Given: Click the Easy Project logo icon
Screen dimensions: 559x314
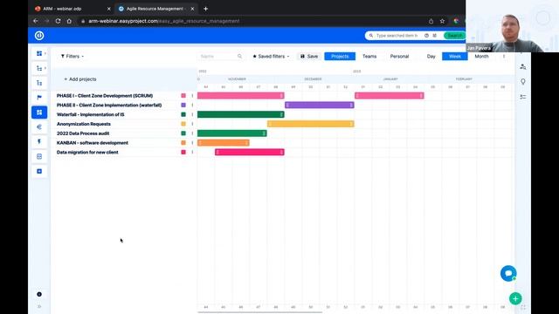Looking at the screenshot, I should 39,36.
